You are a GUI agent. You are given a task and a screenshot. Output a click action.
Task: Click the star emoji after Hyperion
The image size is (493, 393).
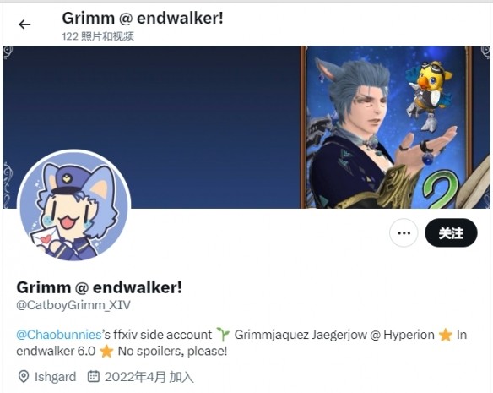(x=445, y=335)
